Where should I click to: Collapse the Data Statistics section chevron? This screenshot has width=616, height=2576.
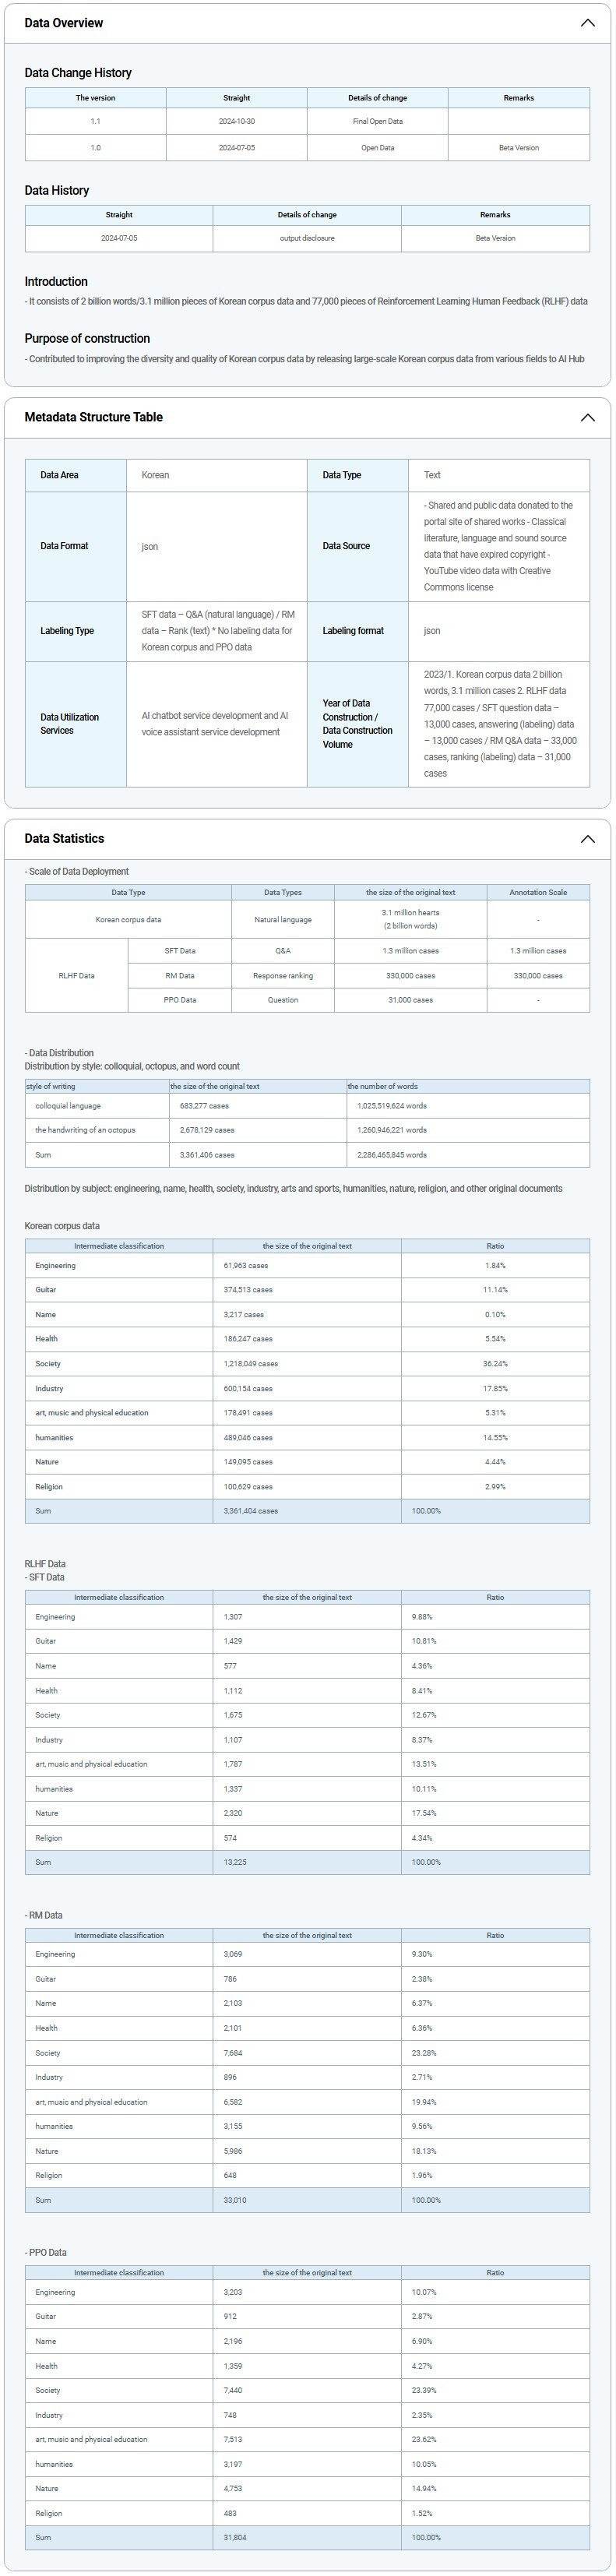pos(587,839)
